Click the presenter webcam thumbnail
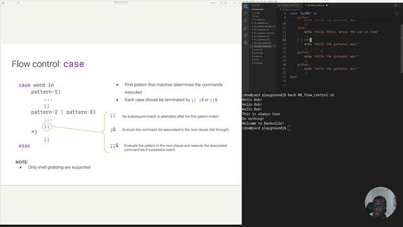Image resolution: width=403 pixels, height=227 pixels. (x=380, y=203)
